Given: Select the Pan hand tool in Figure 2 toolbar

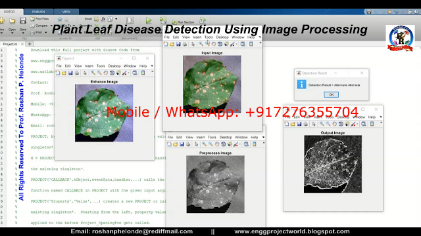Looking at the screenshot, I should 106,73.
